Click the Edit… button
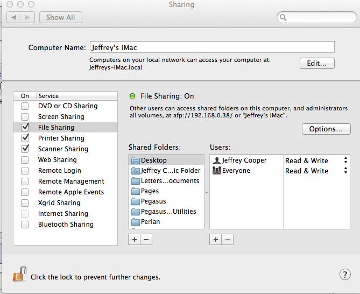 tap(317, 63)
